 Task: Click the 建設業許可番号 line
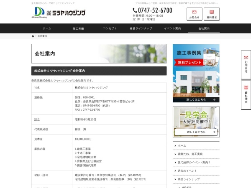click(x=108, y=175)
